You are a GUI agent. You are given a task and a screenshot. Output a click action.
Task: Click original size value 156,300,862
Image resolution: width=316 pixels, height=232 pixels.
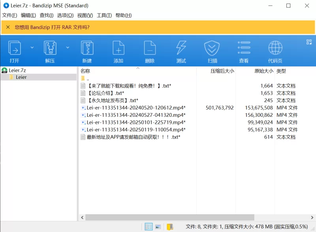[x=259, y=115]
